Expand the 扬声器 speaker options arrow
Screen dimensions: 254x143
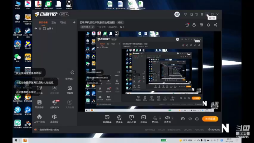(x=172, y=118)
